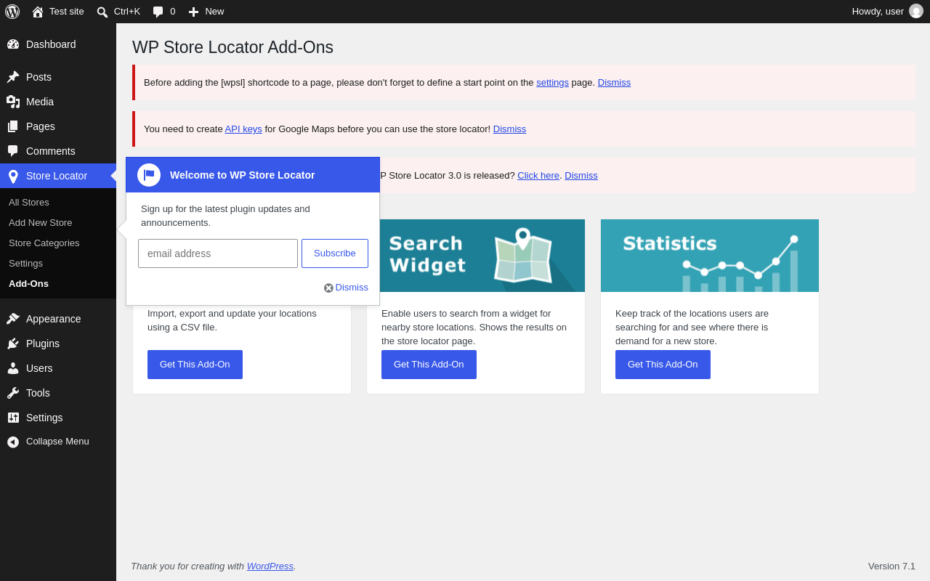The image size is (930, 581).
Task: Open the API keys link
Action: 243,129
